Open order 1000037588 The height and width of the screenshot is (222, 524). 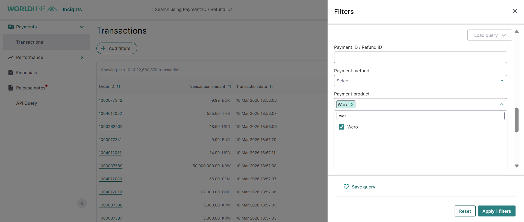click(x=110, y=205)
